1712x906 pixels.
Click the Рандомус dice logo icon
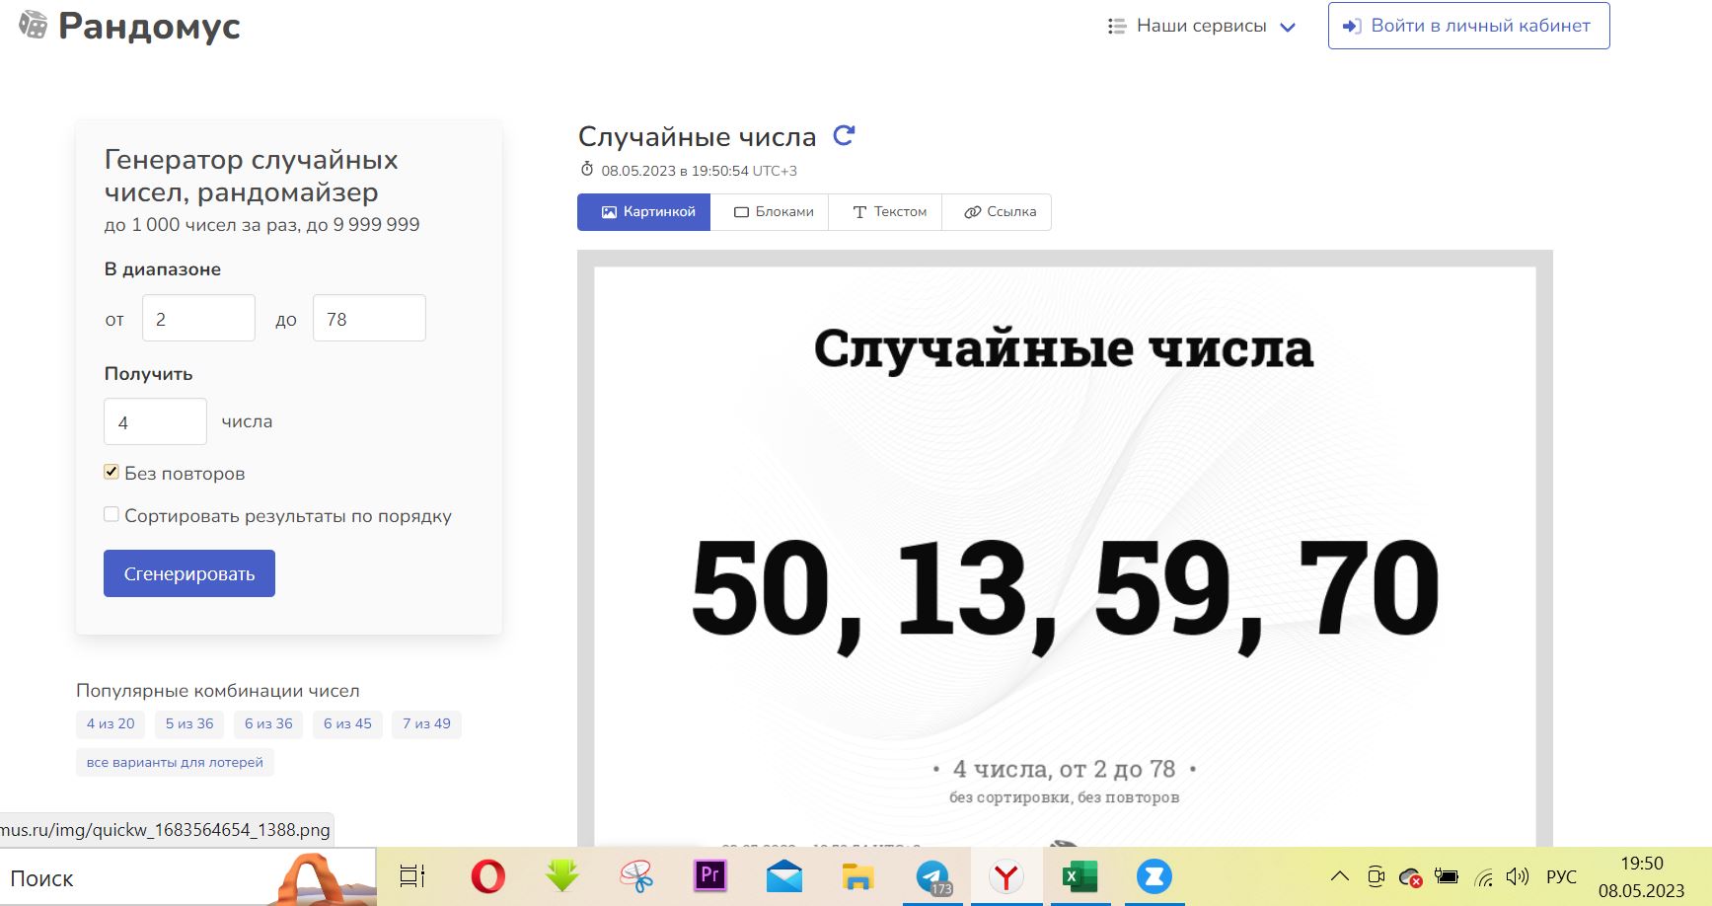point(33,26)
